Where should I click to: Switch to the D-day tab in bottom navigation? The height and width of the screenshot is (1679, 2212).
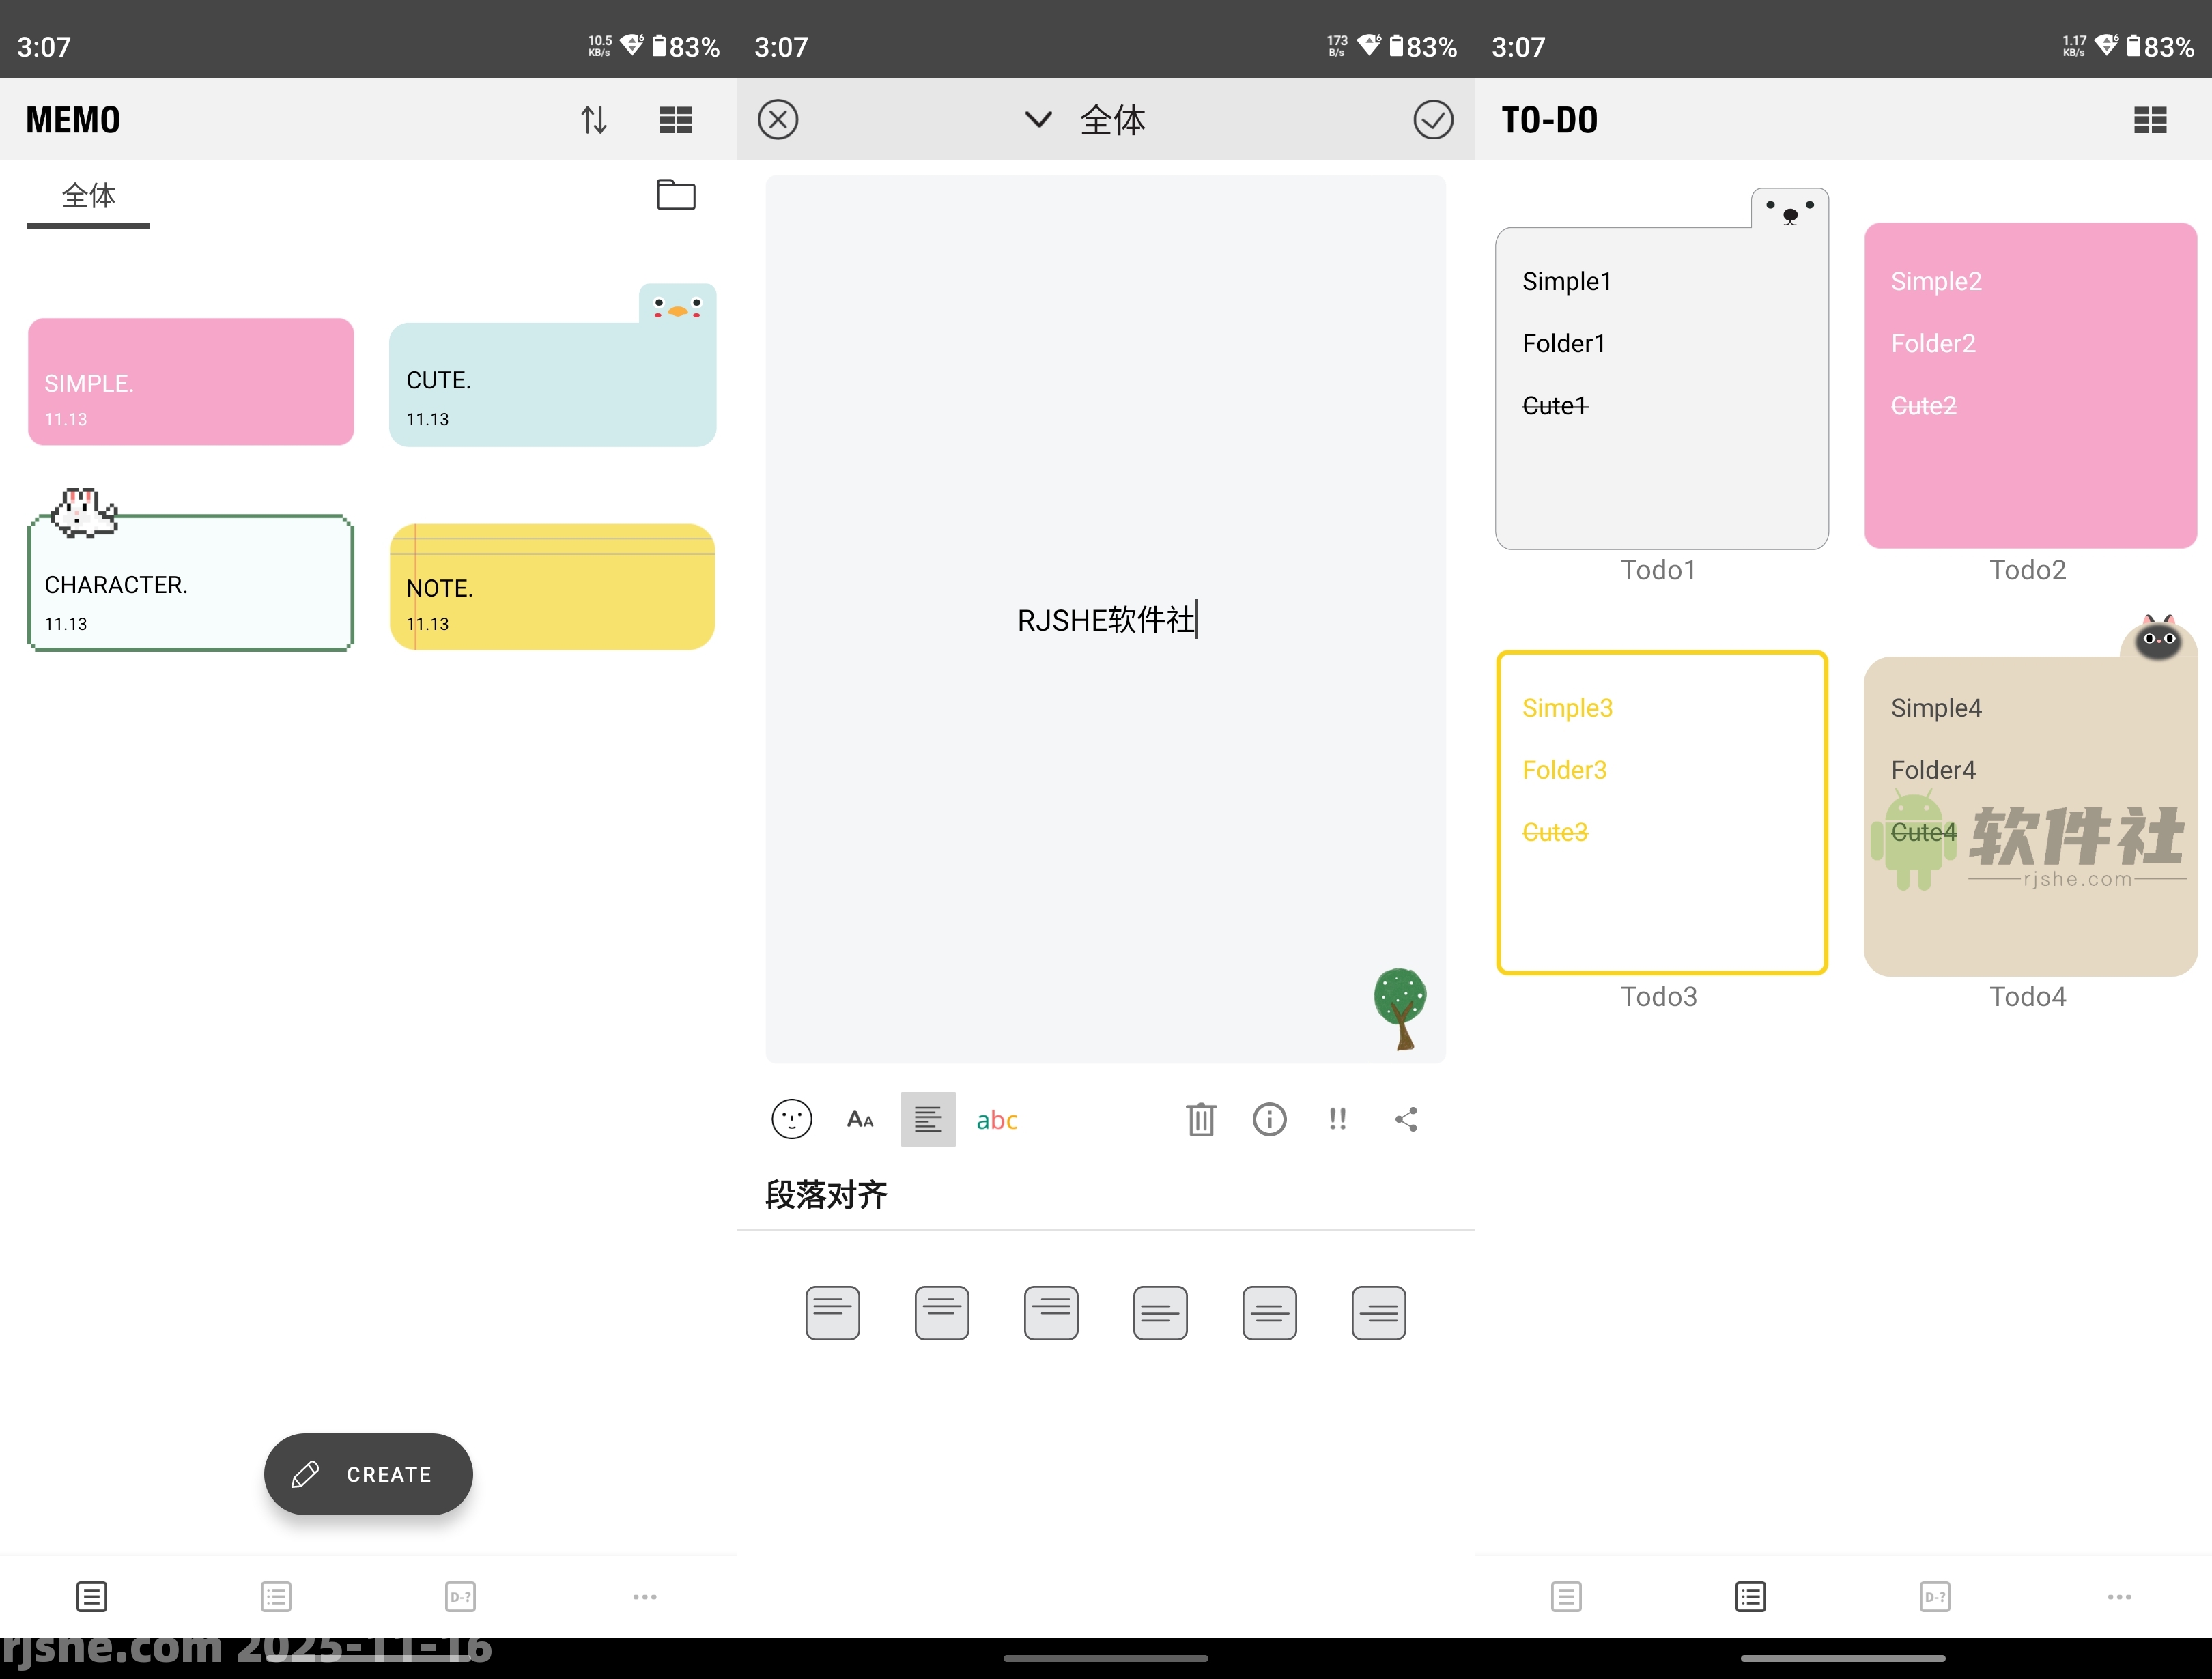[x=460, y=1597]
